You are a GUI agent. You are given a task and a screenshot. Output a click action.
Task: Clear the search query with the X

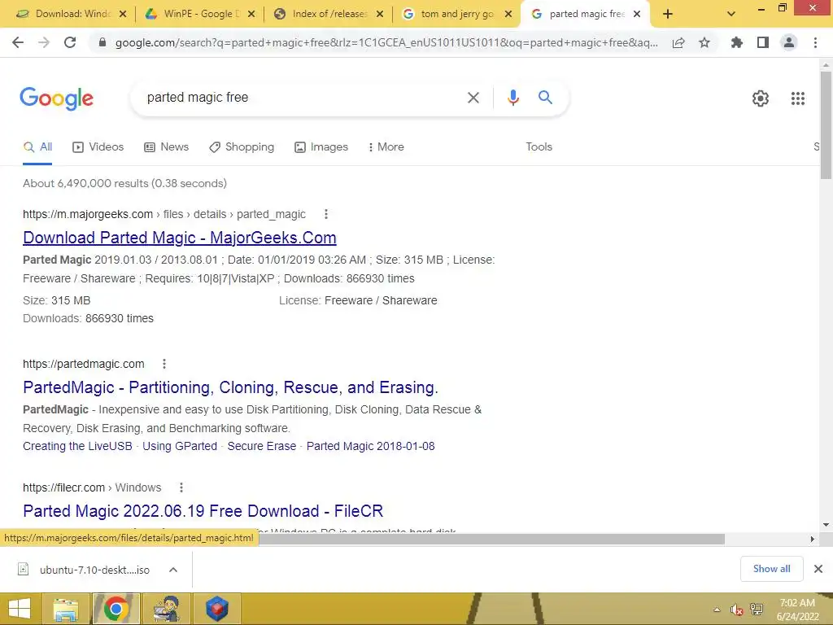[x=473, y=98]
